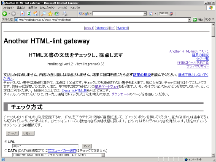
Task: Open Search with the magnifier icon
Action: (43, 13)
